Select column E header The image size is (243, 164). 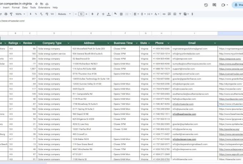91,33
